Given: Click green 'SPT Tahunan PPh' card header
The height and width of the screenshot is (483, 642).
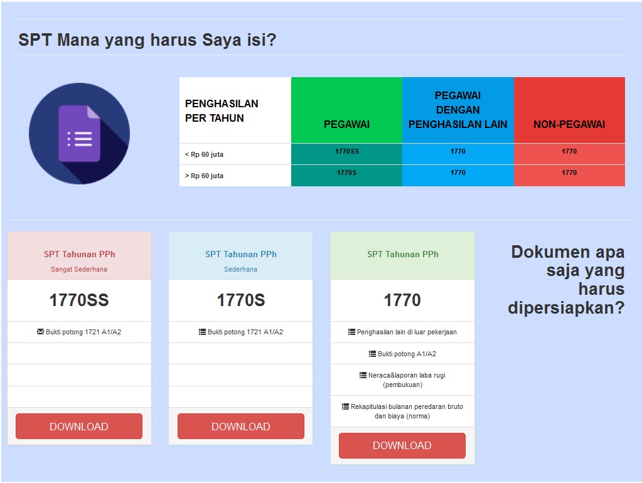Looking at the screenshot, I should 402,256.
